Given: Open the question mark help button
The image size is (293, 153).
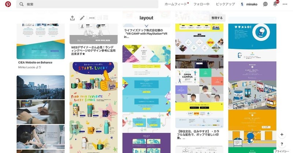Looking at the screenshot, I should click(x=282, y=144).
